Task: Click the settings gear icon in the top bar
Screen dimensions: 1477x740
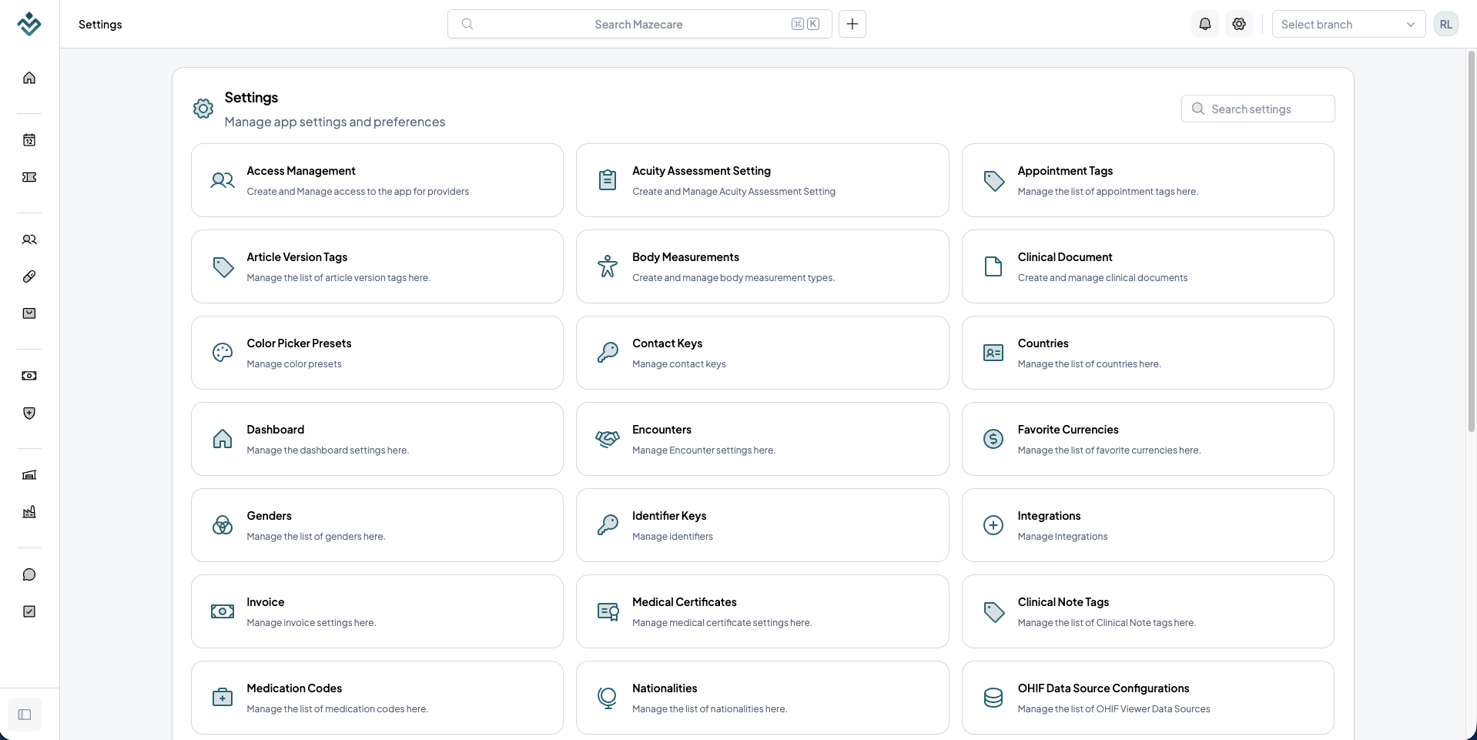Action: (1239, 24)
